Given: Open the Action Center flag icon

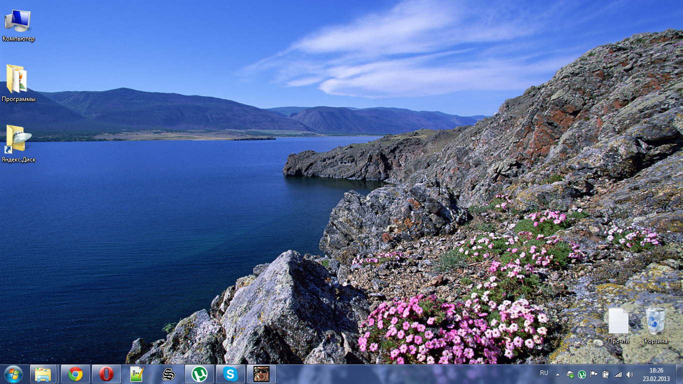Looking at the screenshot, I should [594, 374].
